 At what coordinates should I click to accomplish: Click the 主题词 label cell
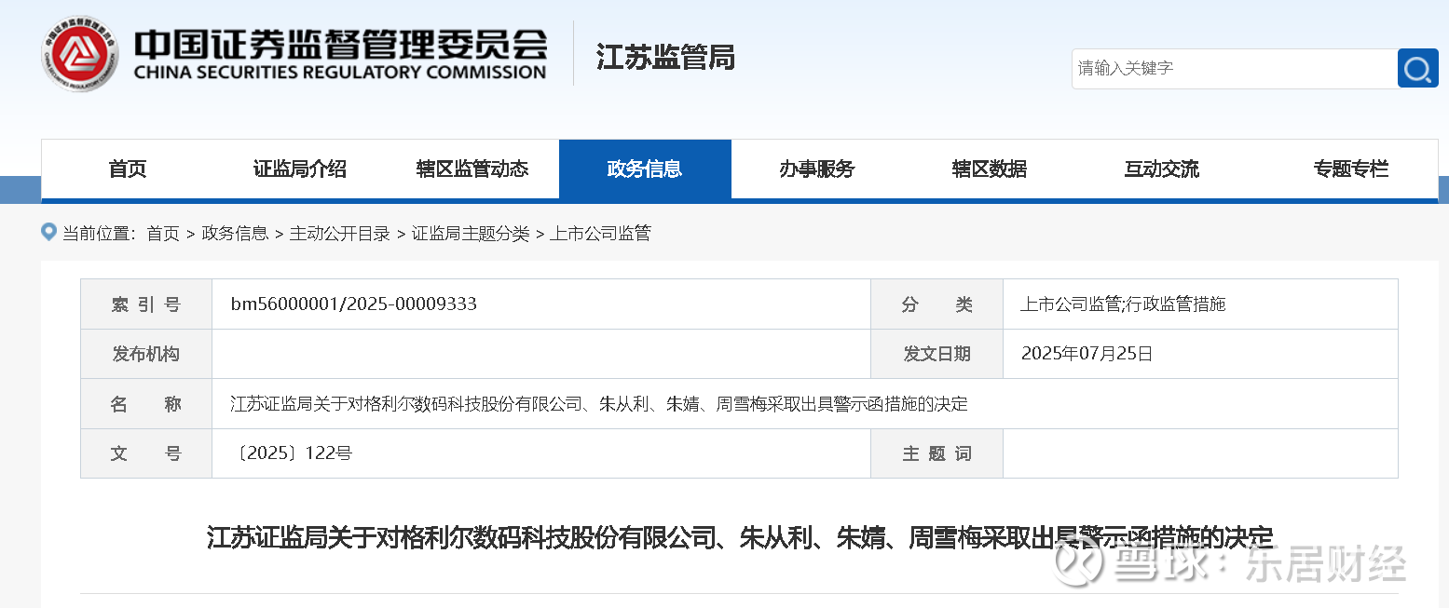pyautogui.click(x=936, y=453)
